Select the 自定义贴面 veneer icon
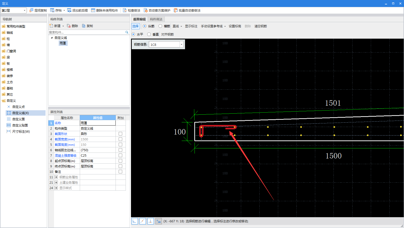The width and height of the screenshot is (404, 228). [9, 125]
